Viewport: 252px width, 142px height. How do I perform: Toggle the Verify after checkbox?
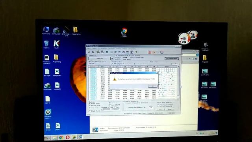[90, 105]
